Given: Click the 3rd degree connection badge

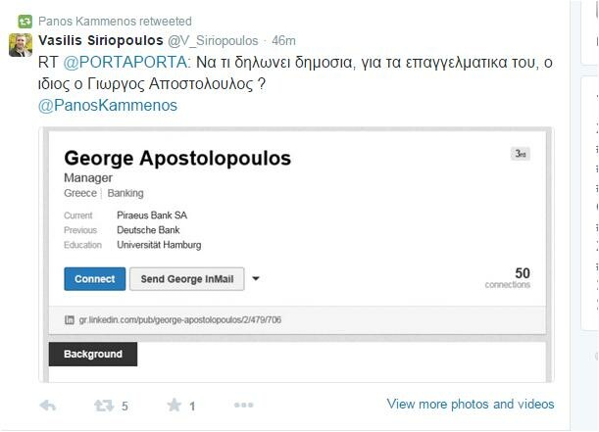Looking at the screenshot, I should click(521, 154).
